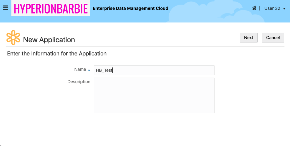This screenshot has width=290, height=146.
Task: Click the blue required asterisk indicator
Action: coord(89,71)
